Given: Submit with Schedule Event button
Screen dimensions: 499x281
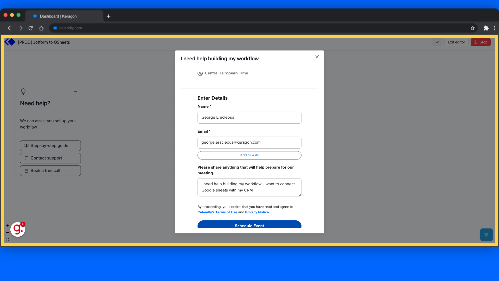Looking at the screenshot, I should [249, 225].
